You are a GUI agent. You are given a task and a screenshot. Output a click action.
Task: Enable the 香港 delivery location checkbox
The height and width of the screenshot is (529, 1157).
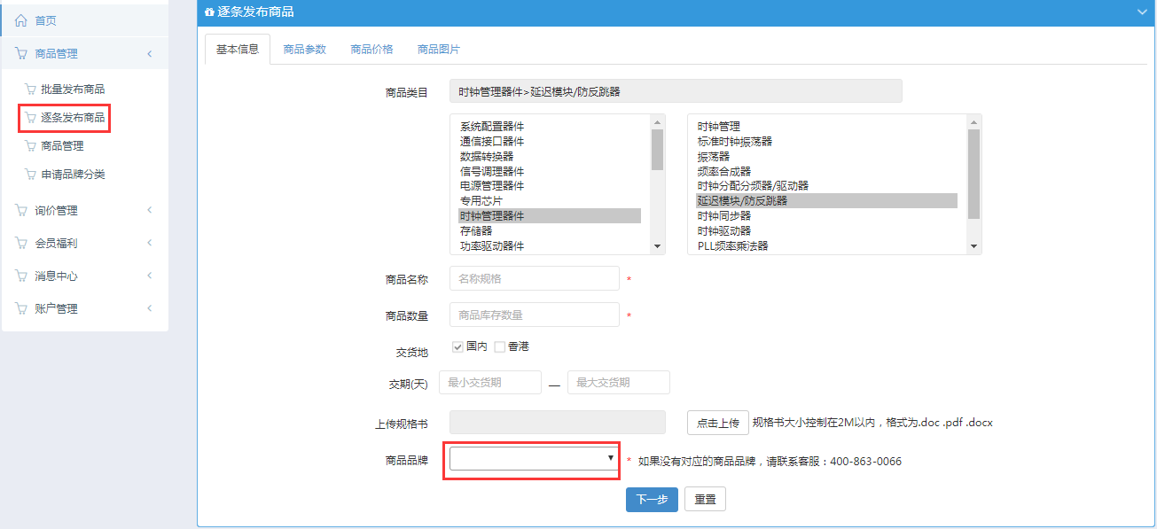coord(499,346)
